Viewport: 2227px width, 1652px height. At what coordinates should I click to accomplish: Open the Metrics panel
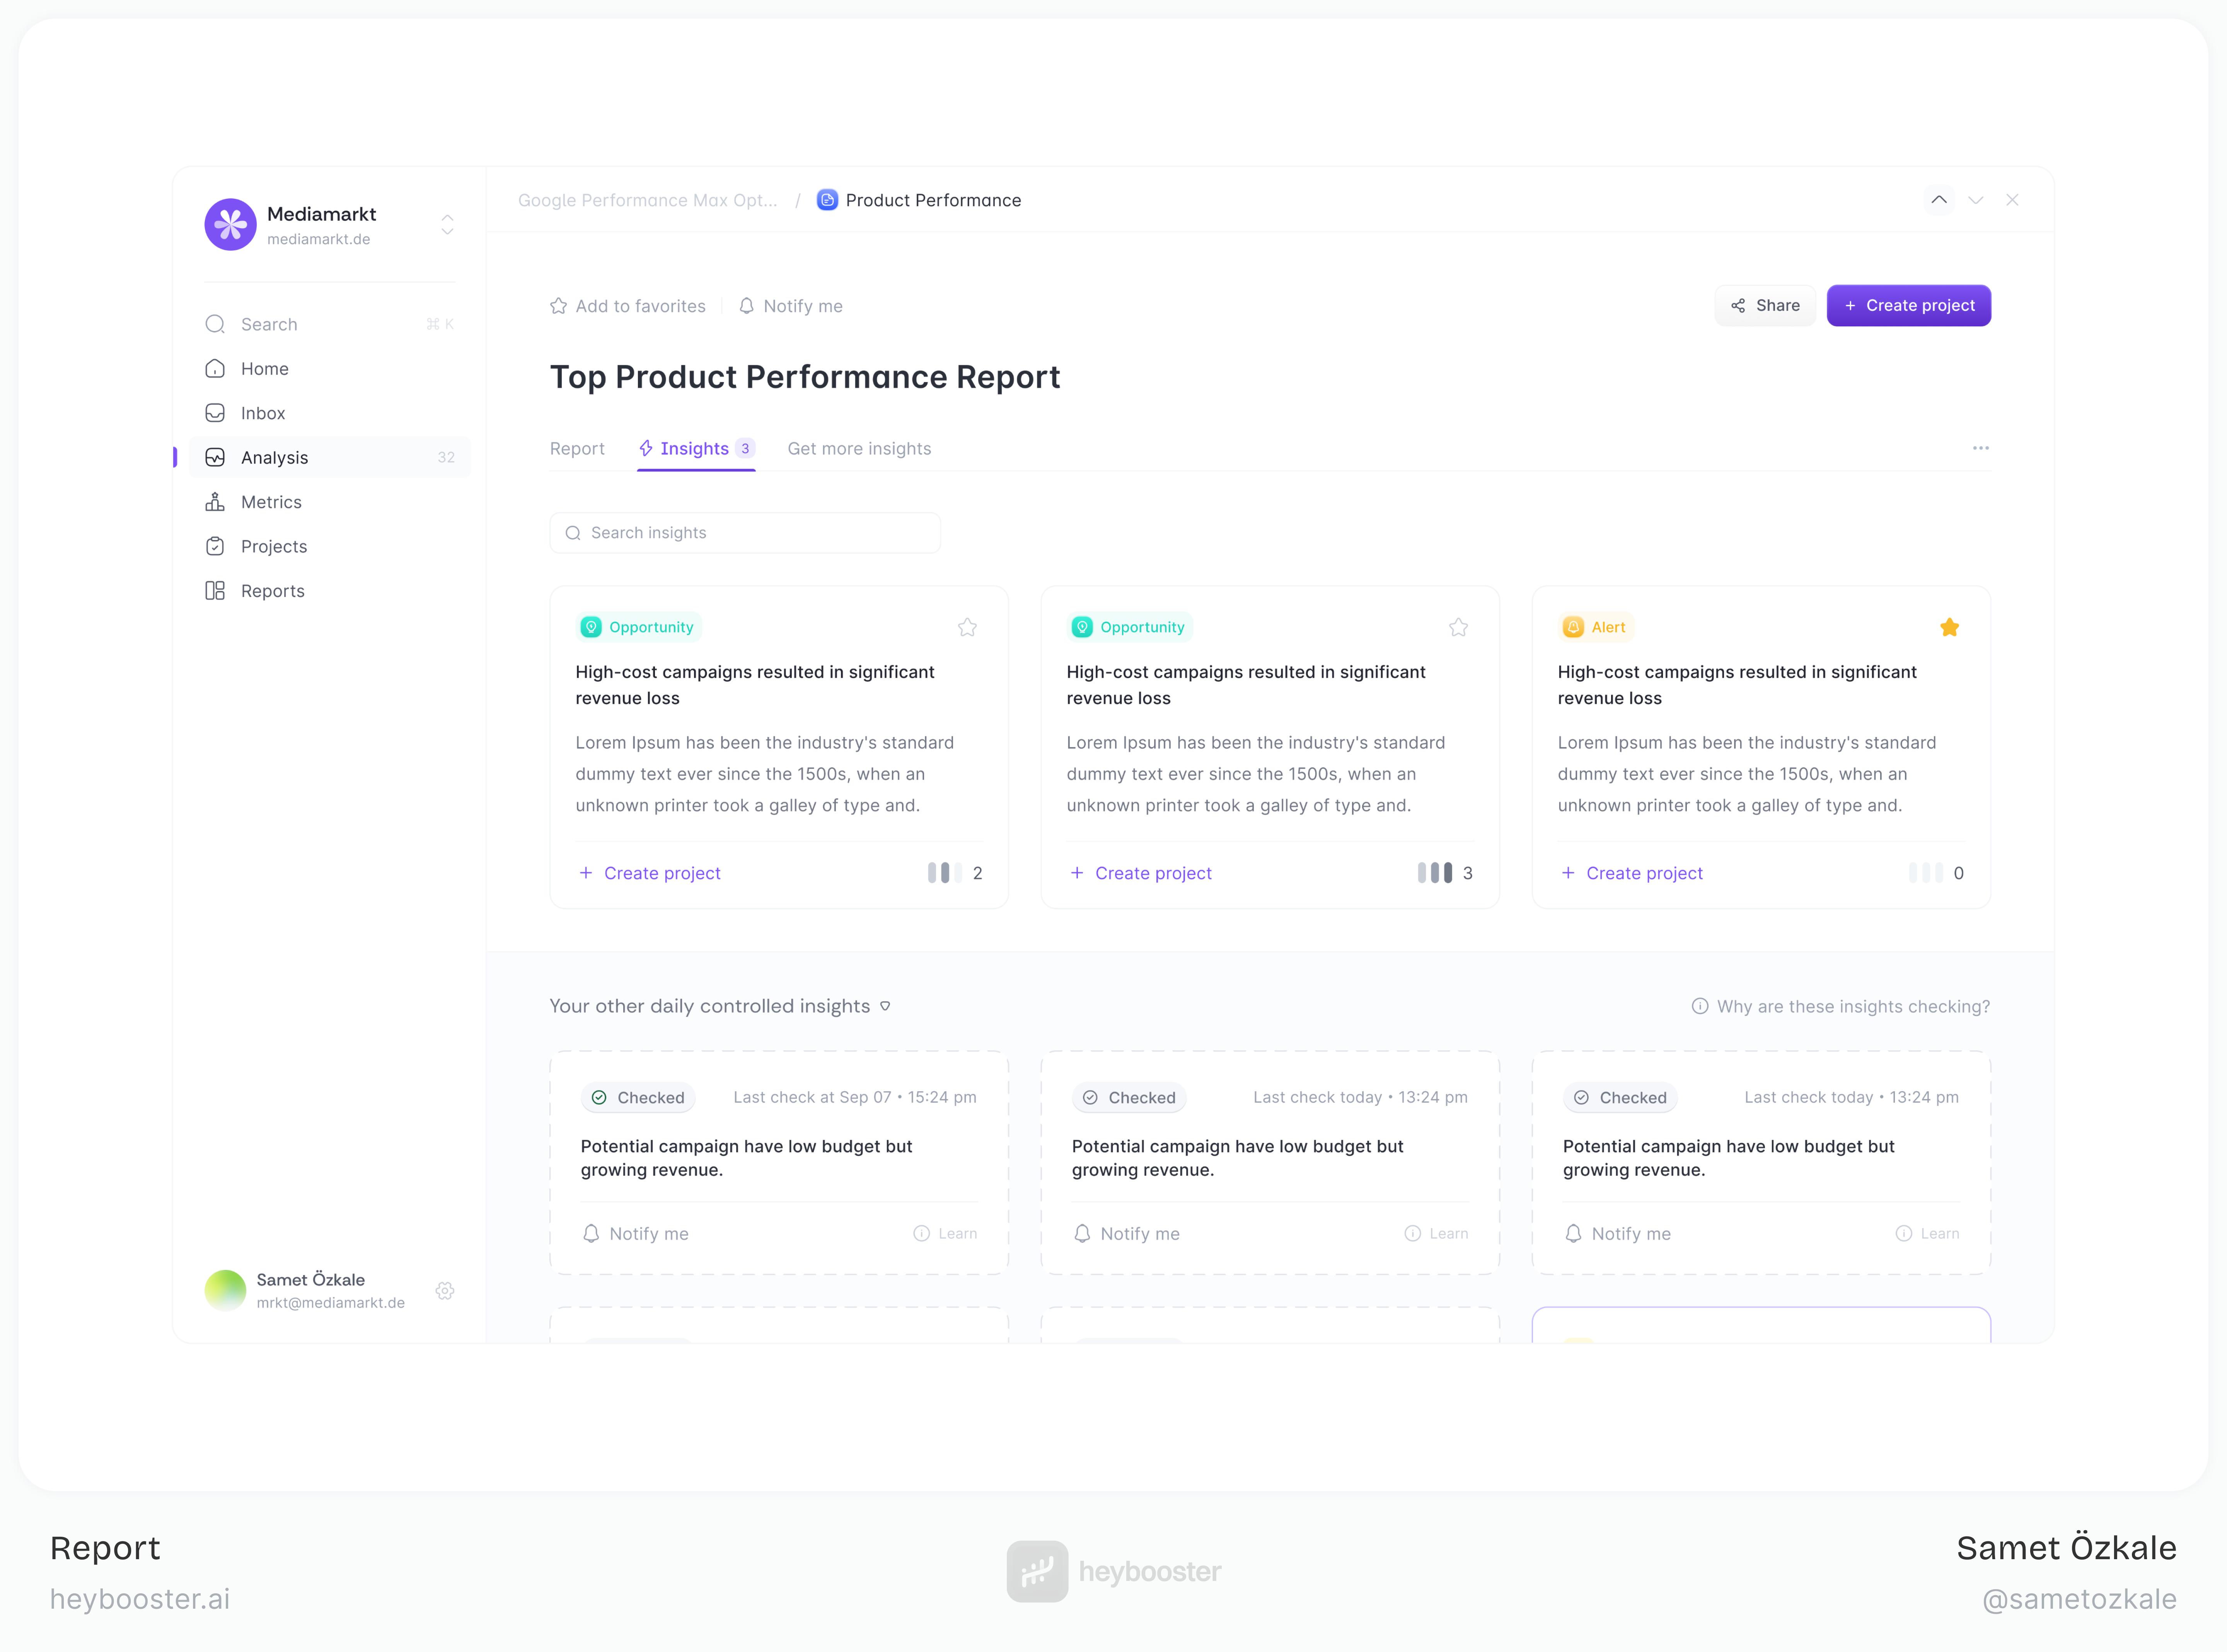click(x=271, y=501)
